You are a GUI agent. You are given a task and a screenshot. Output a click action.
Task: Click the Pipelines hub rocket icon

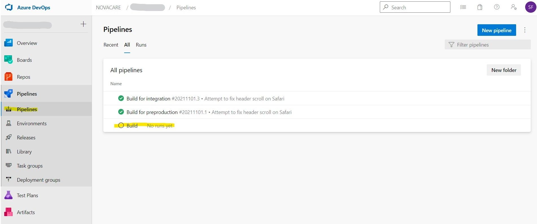pyautogui.click(x=8, y=94)
